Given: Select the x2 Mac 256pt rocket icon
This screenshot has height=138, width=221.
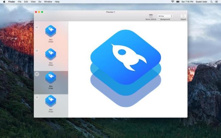Looking at the screenshot, I should pyautogui.click(x=51, y=54).
